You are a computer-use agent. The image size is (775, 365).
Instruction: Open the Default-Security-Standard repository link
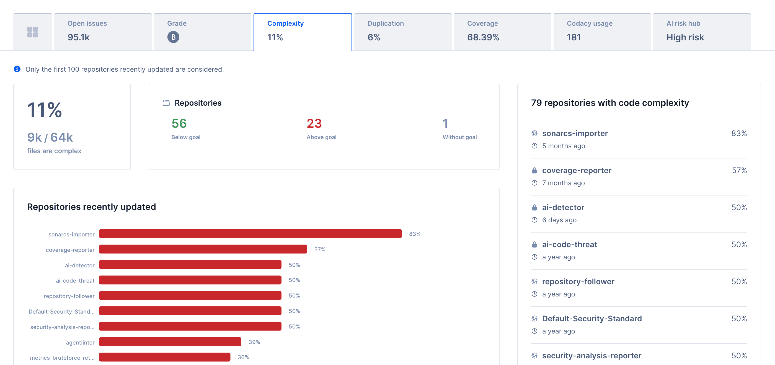point(591,318)
